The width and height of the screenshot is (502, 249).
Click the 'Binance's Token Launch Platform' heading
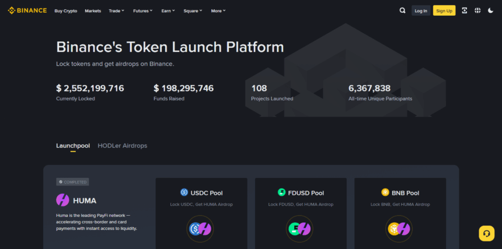pos(170,47)
